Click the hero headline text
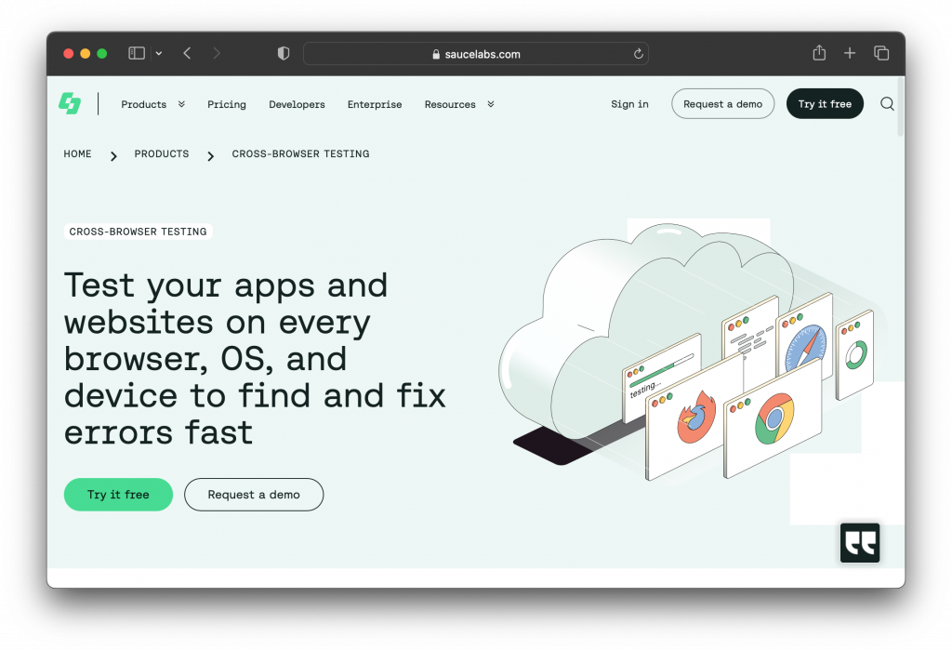The image size is (952, 650). 255,358
